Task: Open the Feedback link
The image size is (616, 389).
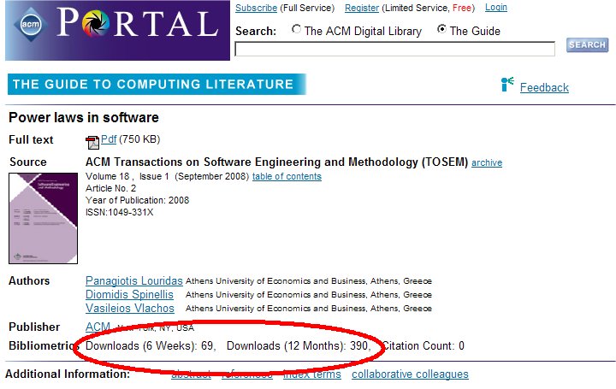Action: tap(544, 87)
